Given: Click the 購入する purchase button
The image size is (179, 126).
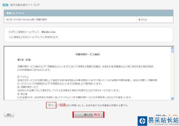Looking at the screenshot, I should tap(89, 115).
